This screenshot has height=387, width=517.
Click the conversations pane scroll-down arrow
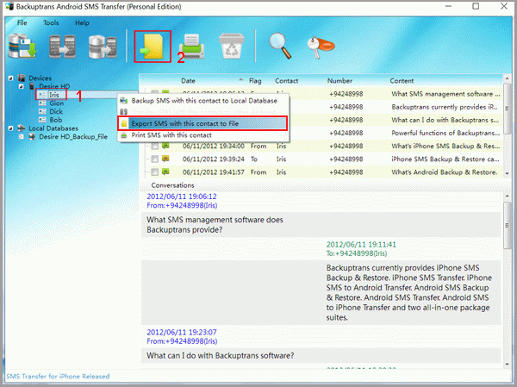508,365
